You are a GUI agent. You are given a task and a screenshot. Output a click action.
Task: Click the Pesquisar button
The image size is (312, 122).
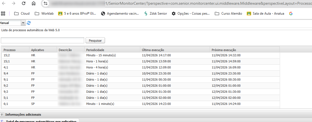point(95,41)
